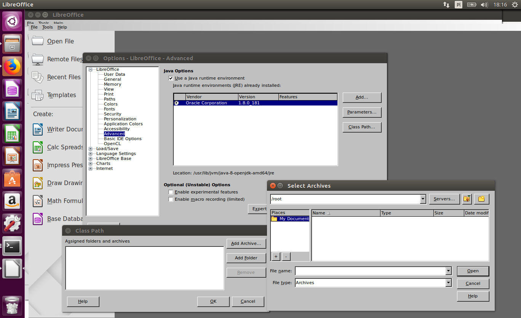Open the sound volume indicator
The height and width of the screenshot is (318, 521).
pyautogui.click(x=484, y=5)
